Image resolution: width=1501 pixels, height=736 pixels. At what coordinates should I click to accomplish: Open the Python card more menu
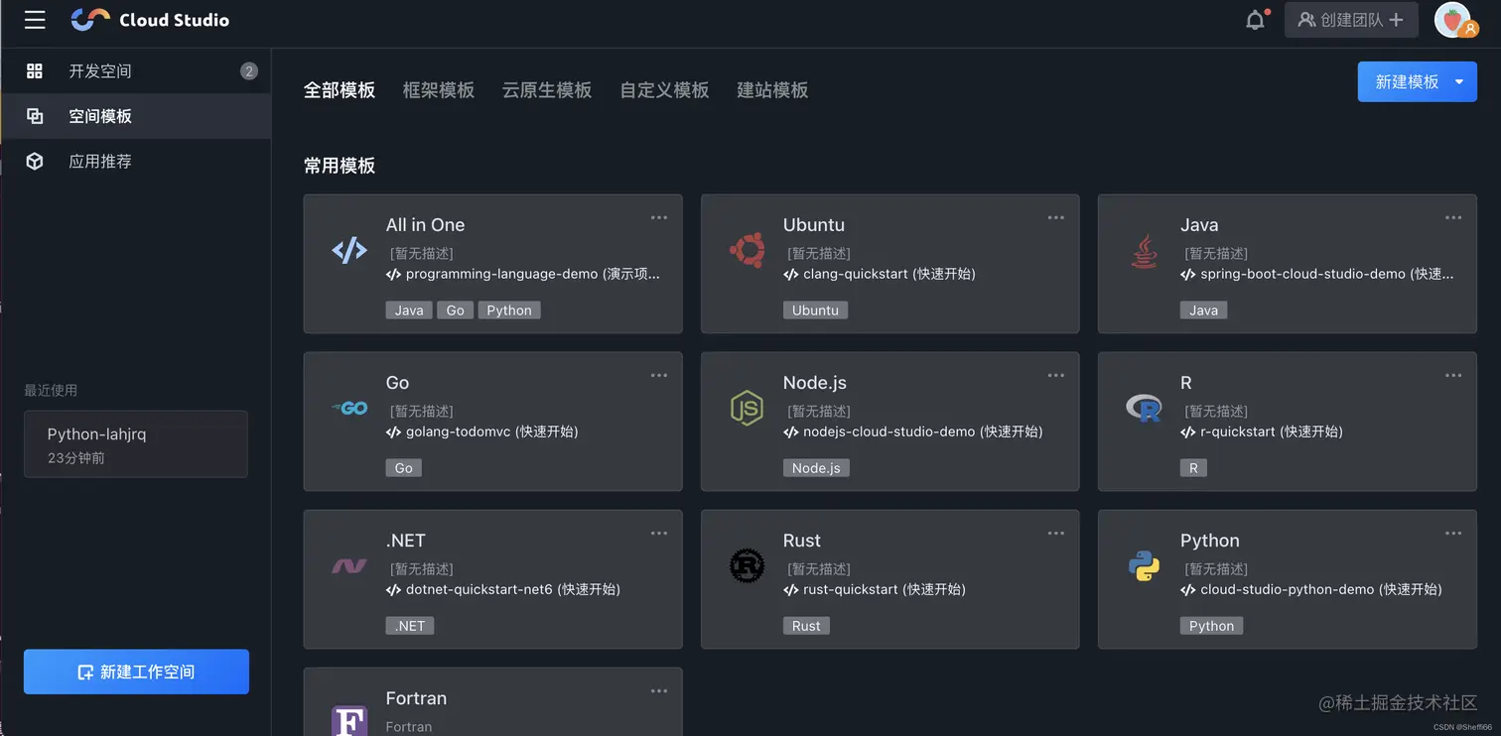(1453, 533)
